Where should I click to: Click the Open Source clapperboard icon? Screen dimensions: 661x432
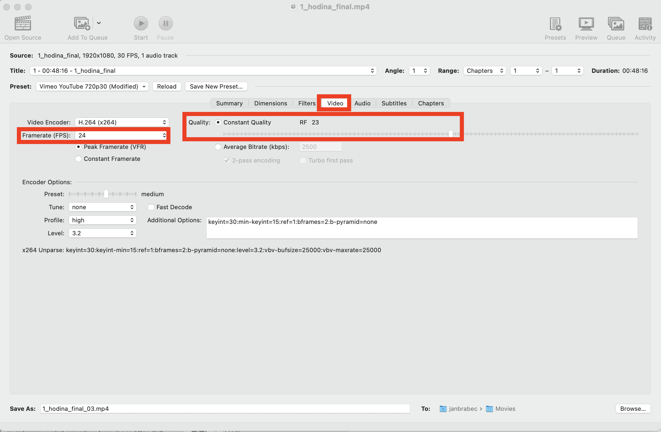tap(23, 23)
